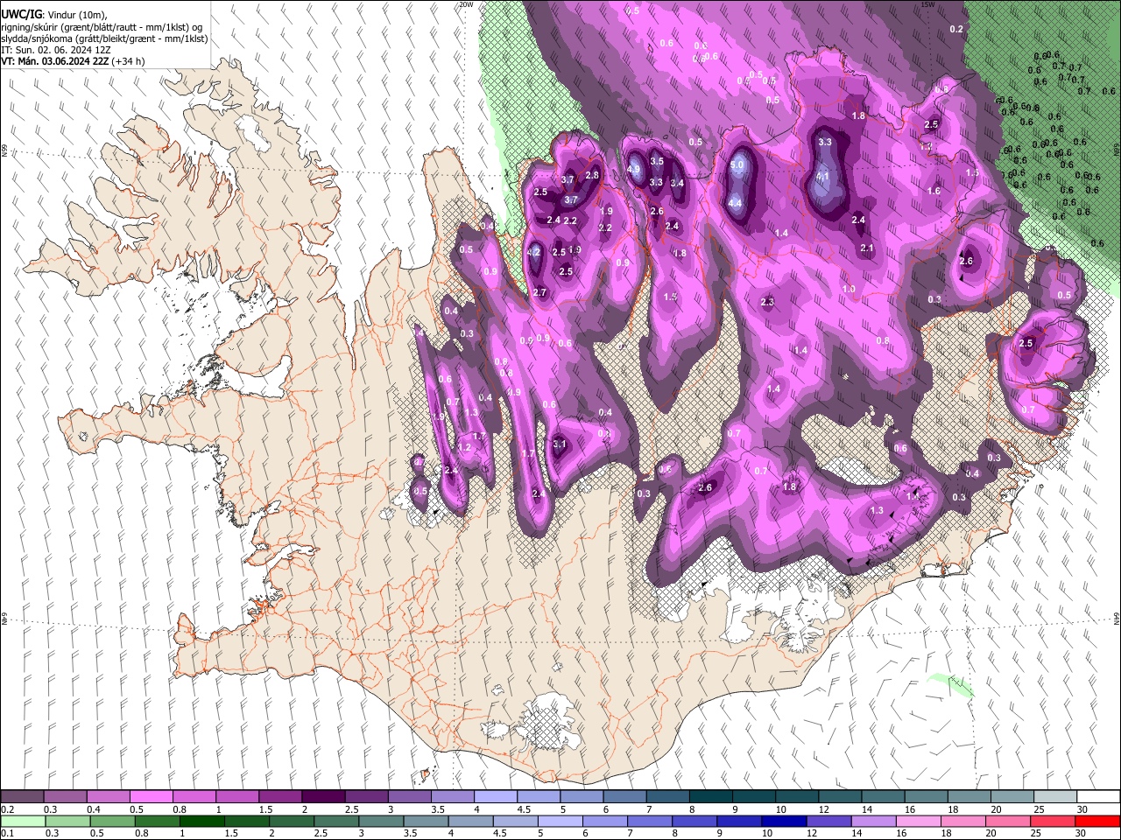Pick the deep blue swatch labeled 10
The height and width of the screenshot is (840, 1121).
point(782,822)
